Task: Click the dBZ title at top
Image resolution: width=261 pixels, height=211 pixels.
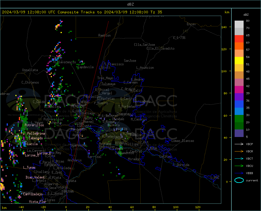Action: pos(130,4)
